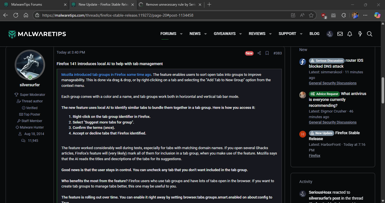This screenshot has width=385, height=203.
Task: Click the browser address bar URL
Action: tap(118, 15)
